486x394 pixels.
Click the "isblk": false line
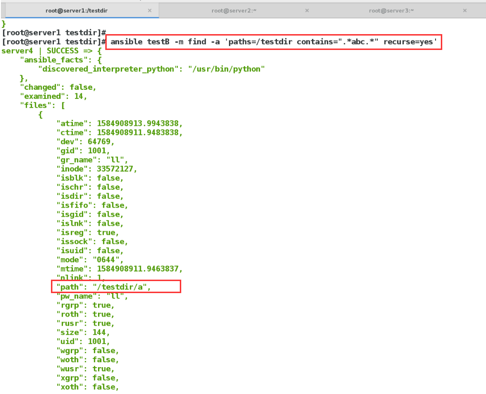pyautogui.click(x=90, y=178)
